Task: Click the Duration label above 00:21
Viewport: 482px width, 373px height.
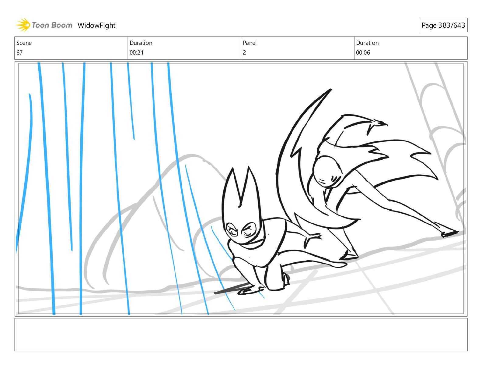Action: coord(141,43)
